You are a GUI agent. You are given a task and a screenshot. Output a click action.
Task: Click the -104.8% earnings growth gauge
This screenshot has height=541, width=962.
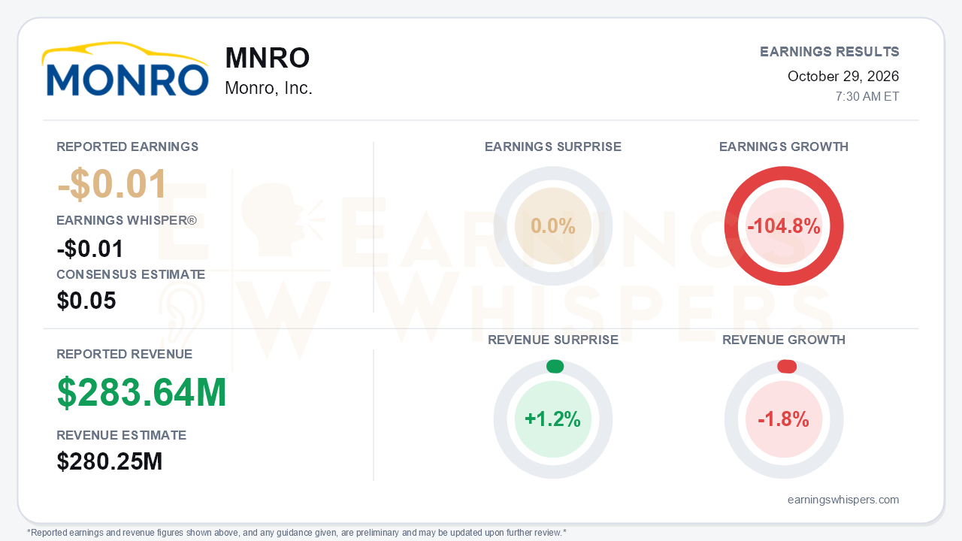click(784, 226)
